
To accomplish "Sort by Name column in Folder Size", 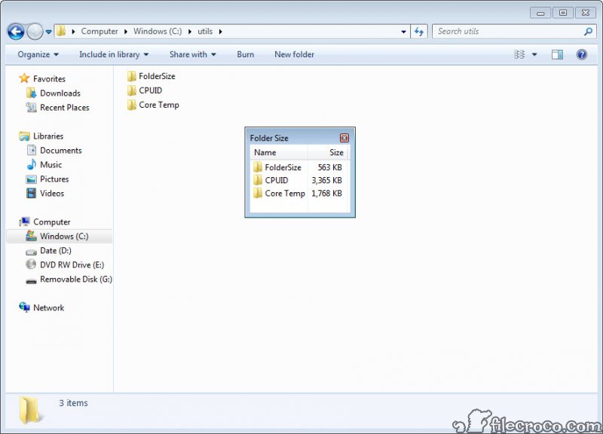I will (x=279, y=153).
